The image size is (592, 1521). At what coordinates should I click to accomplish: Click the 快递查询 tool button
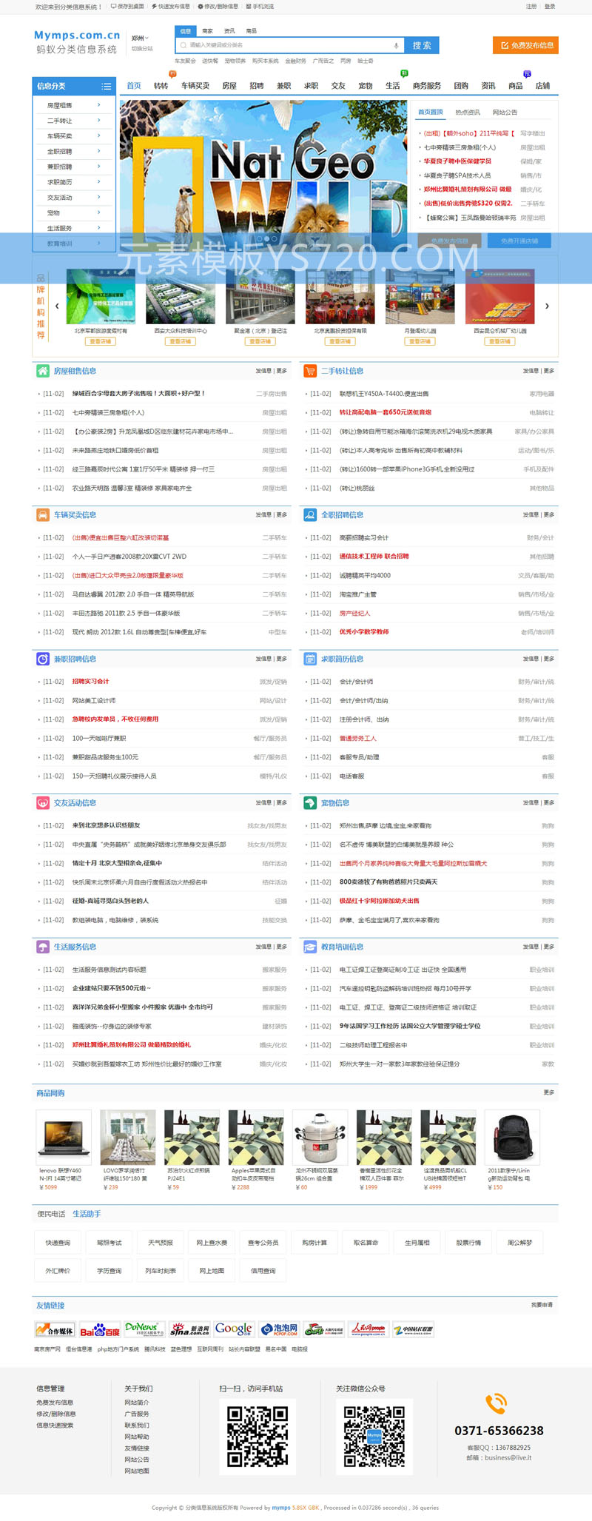point(58,1243)
